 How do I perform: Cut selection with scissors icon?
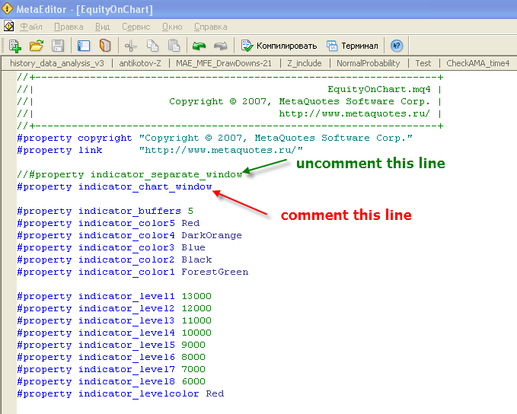pos(130,46)
